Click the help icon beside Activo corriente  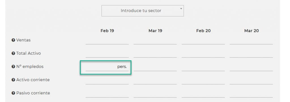pyautogui.click(x=13, y=80)
